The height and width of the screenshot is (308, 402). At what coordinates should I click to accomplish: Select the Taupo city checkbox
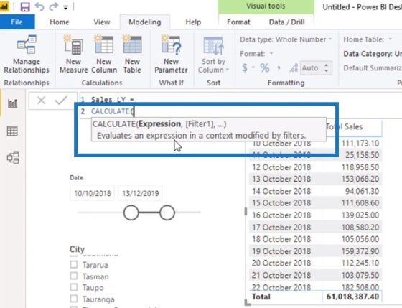tap(74, 287)
